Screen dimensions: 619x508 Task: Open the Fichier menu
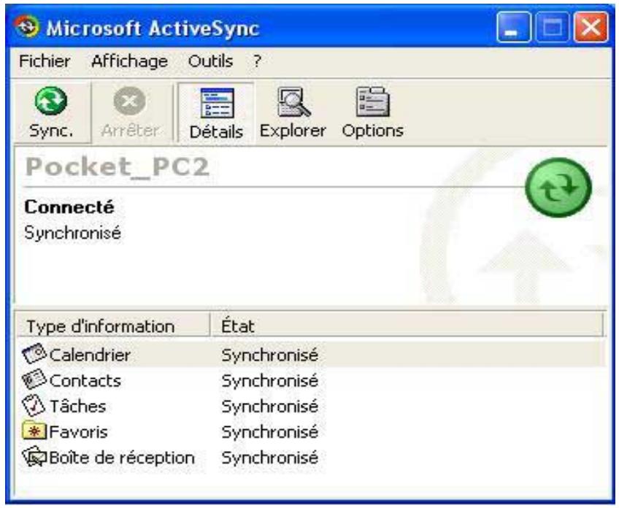[45, 61]
